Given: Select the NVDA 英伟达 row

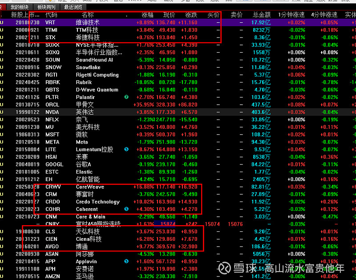Looking at the screenshot, I should (x=178, y=112).
